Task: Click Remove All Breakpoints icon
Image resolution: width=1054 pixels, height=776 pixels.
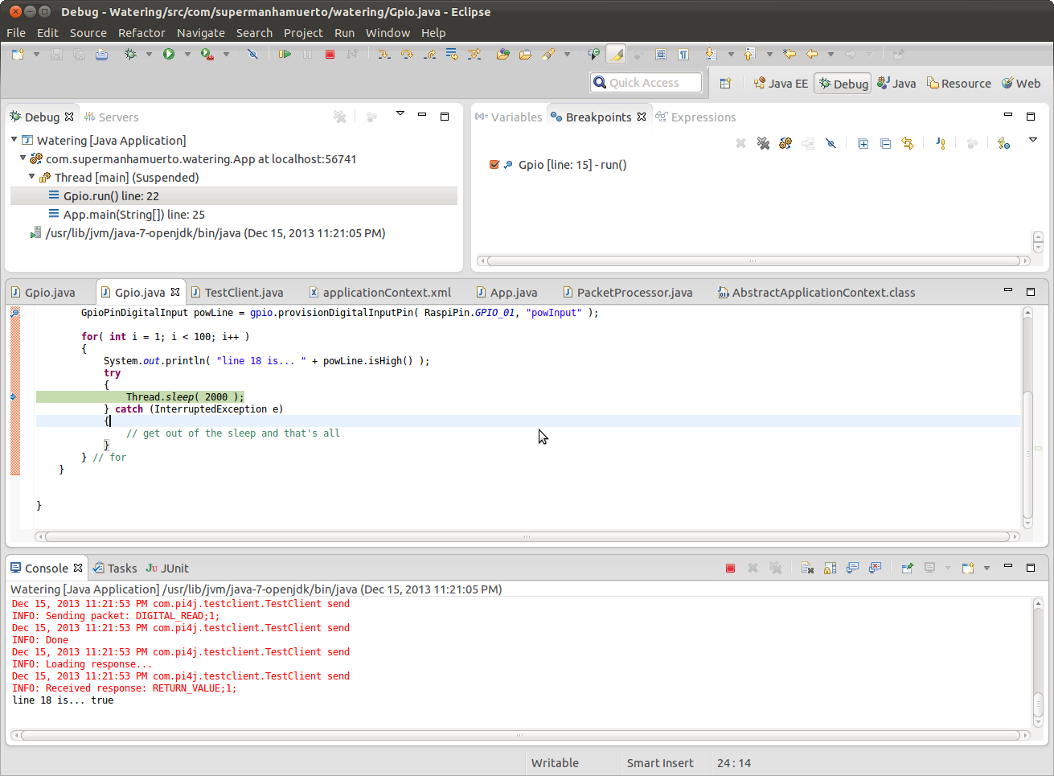Action: coord(763,143)
